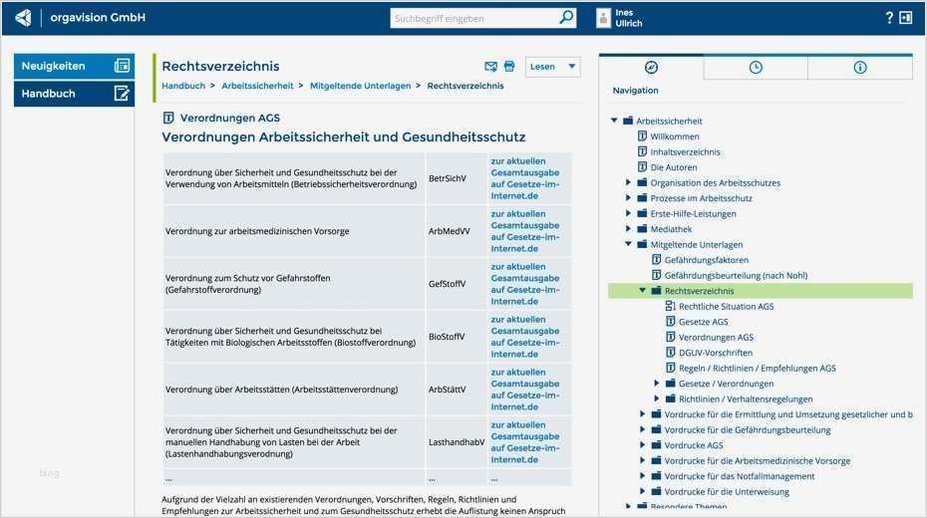Expand Gesetze / Verordnungen tree node
The height and width of the screenshot is (518, 927).
click(x=657, y=384)
